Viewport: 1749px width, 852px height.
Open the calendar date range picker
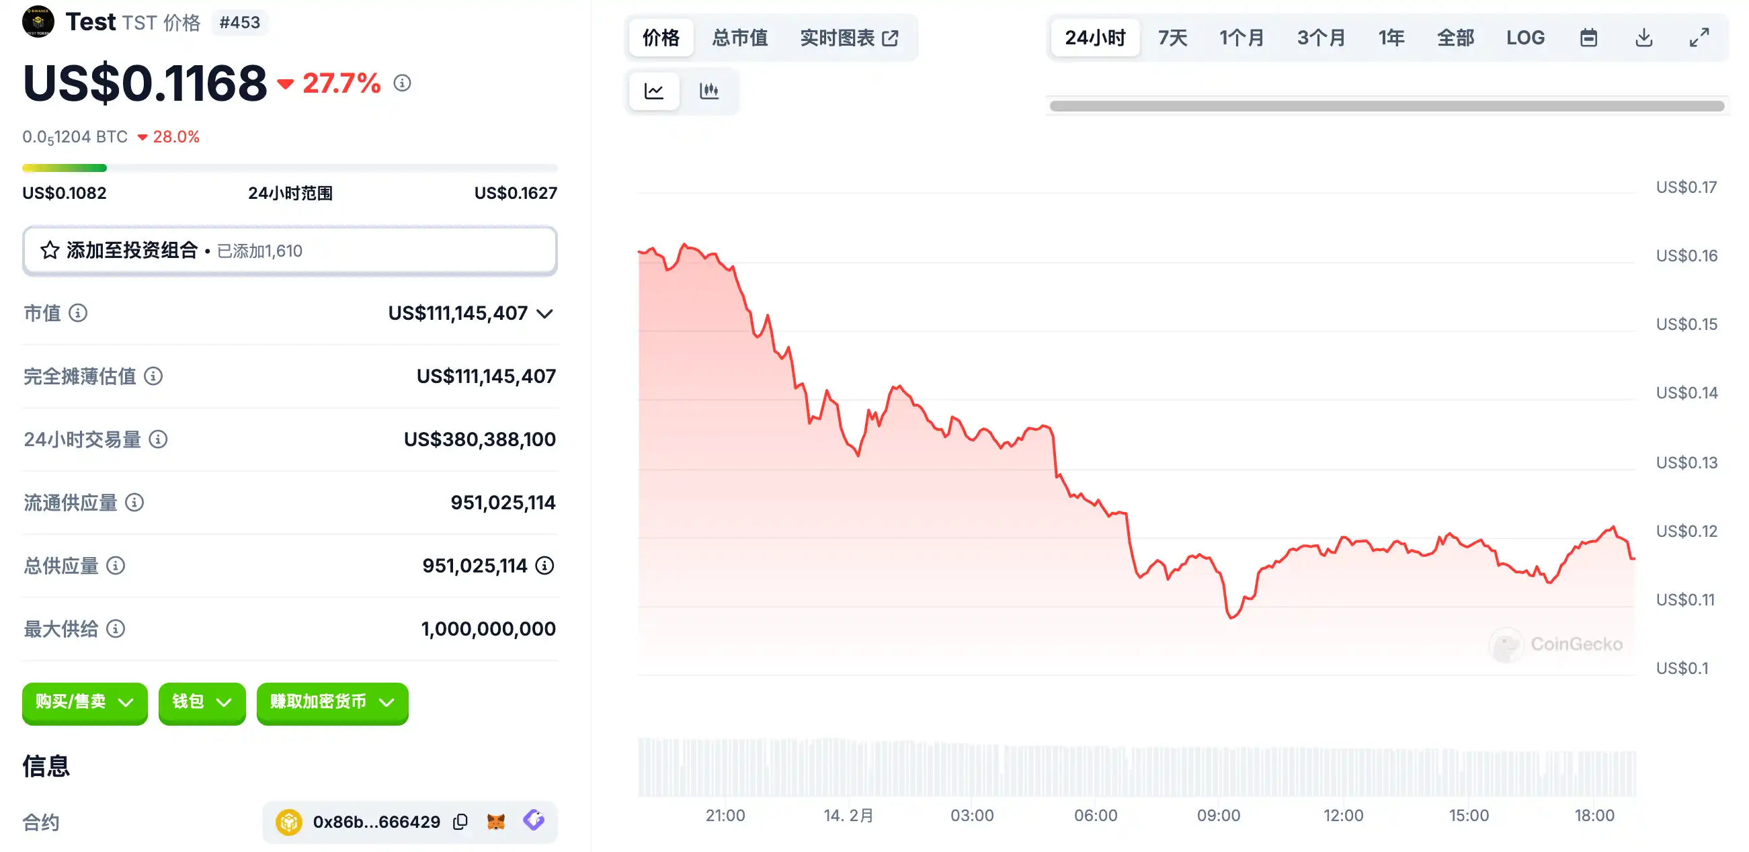tap(1588, 38)
